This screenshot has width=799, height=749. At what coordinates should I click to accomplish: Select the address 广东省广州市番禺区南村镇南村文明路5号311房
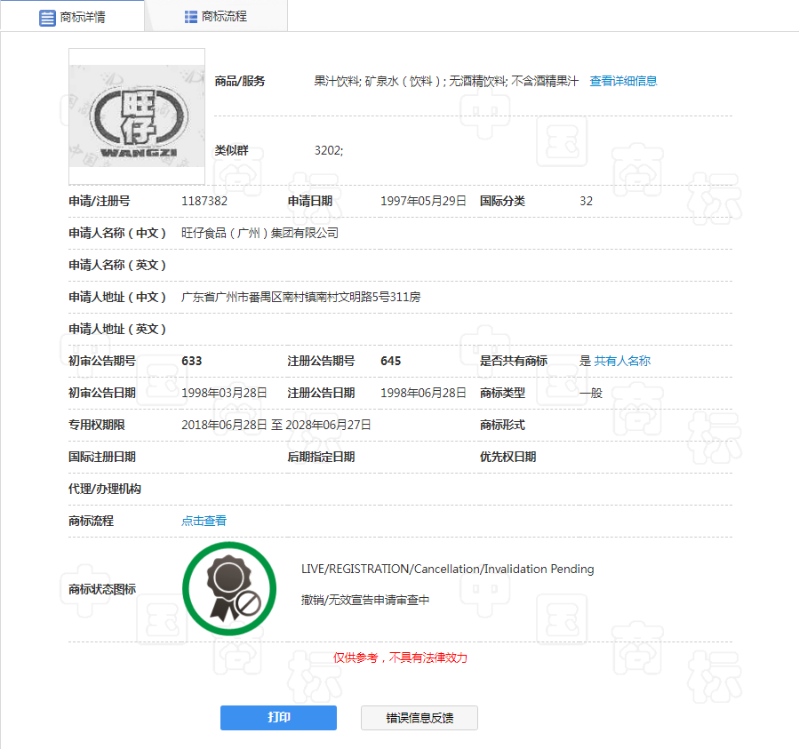tap(301, 297)
